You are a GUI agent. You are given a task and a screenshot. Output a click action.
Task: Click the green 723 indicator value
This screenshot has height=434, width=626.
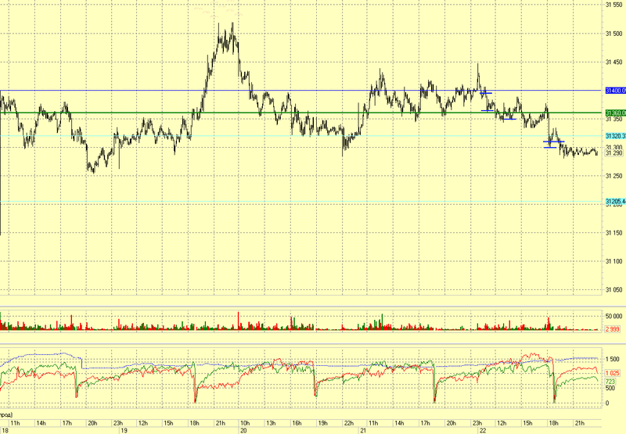[611, 382]
